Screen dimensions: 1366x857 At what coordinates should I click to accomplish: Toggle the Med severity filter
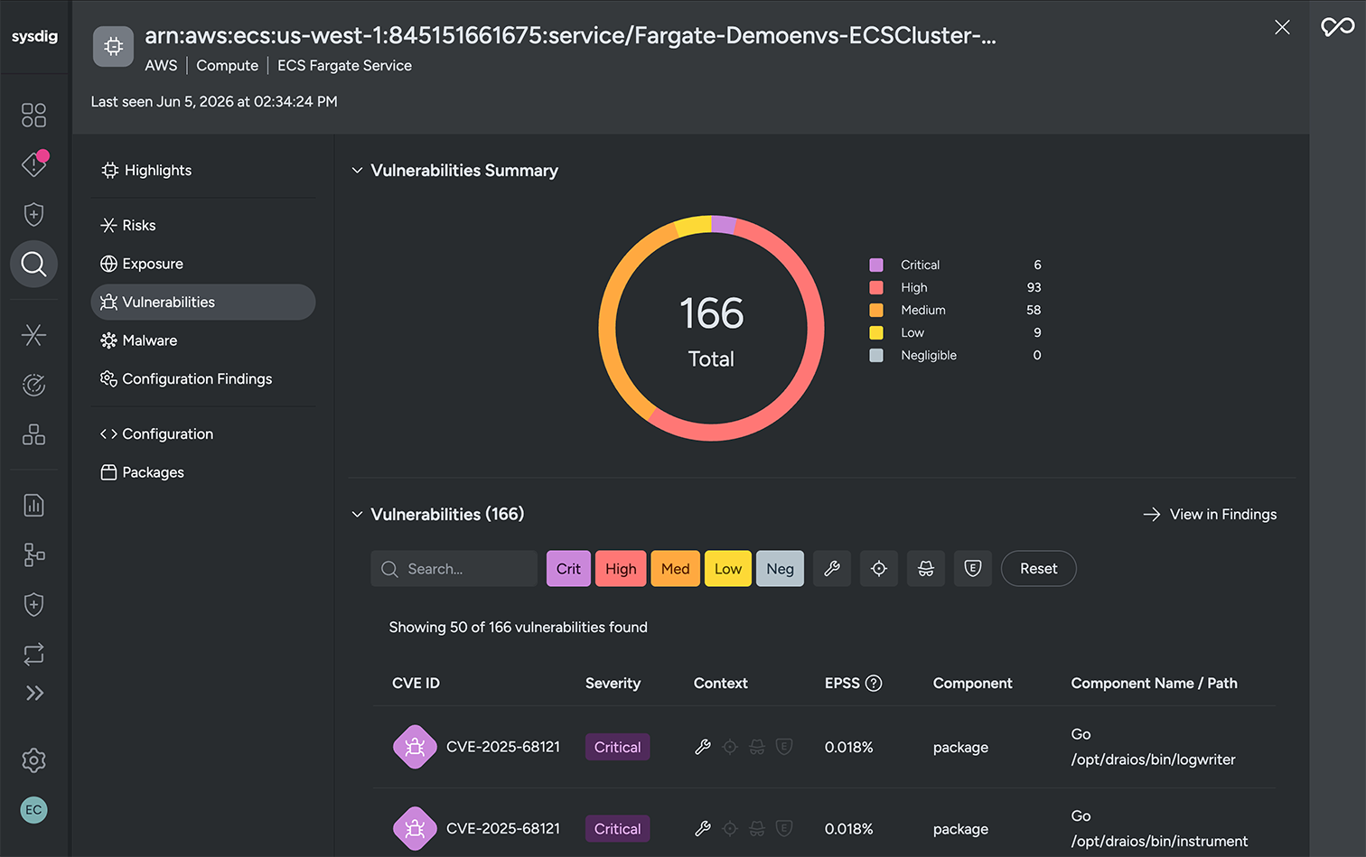(675, 569)
